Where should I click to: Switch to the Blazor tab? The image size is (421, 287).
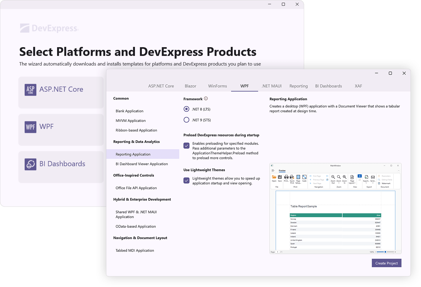190,86
